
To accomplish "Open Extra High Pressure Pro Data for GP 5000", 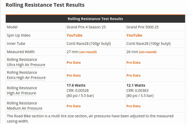I will pos(133,76).
